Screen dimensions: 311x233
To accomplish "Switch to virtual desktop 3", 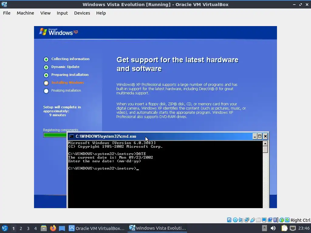I will (28, 228).
